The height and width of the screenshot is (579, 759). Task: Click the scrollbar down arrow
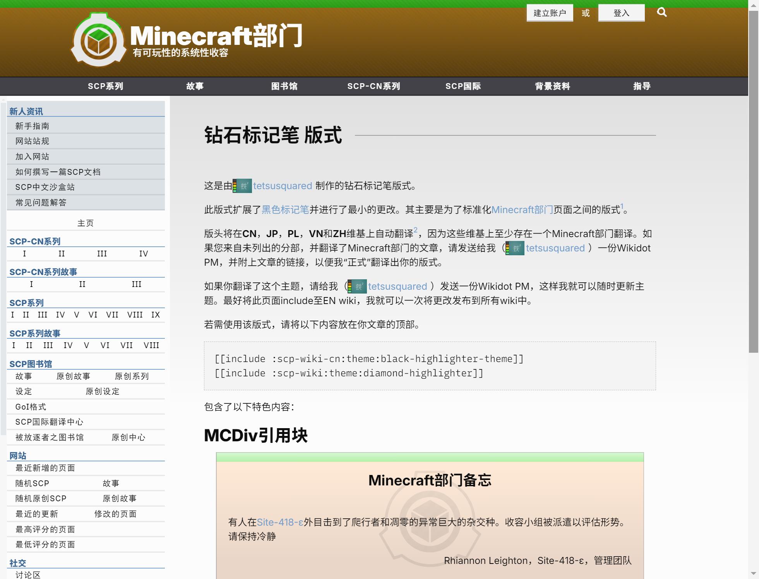(753, 574)
